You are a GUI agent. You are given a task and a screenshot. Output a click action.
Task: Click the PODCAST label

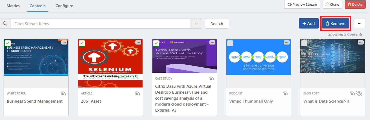pyautogui.click(x=236, y=93)
